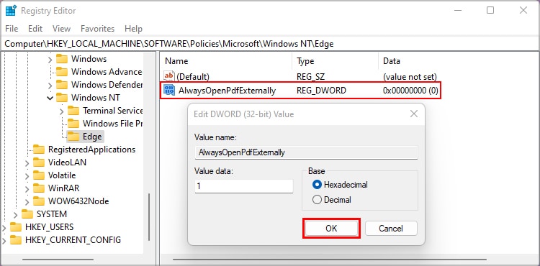Select the RegisteredApplications folder icon
The height and width of the screenshot is (266, 540).
39,150
